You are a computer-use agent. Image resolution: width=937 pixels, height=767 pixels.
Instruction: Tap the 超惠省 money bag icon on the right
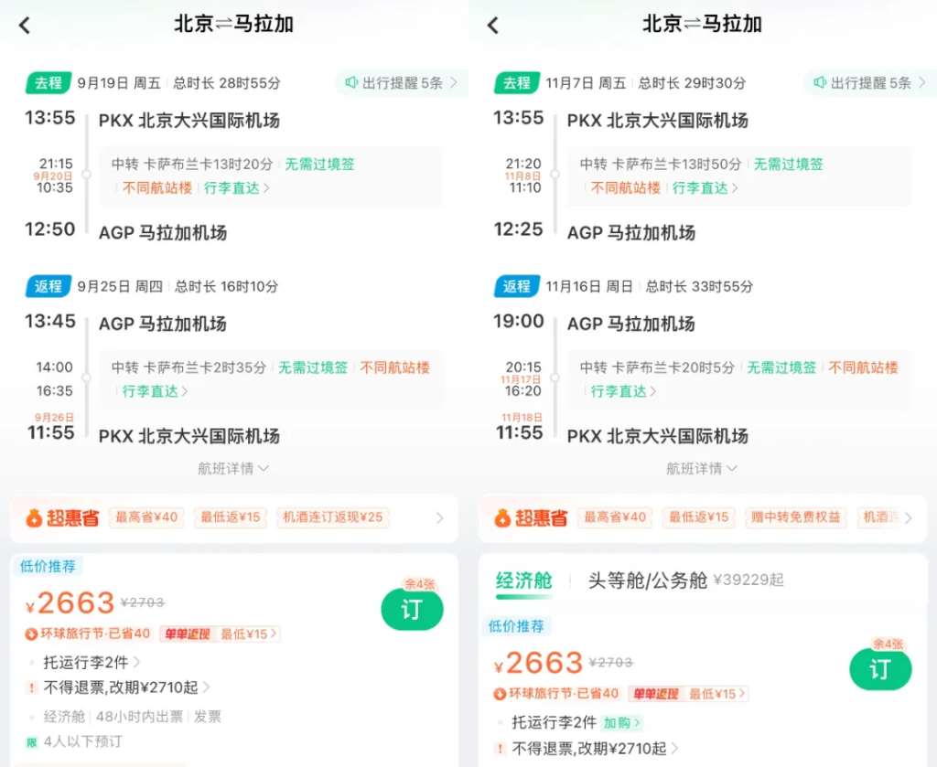(x=502, y=518)
